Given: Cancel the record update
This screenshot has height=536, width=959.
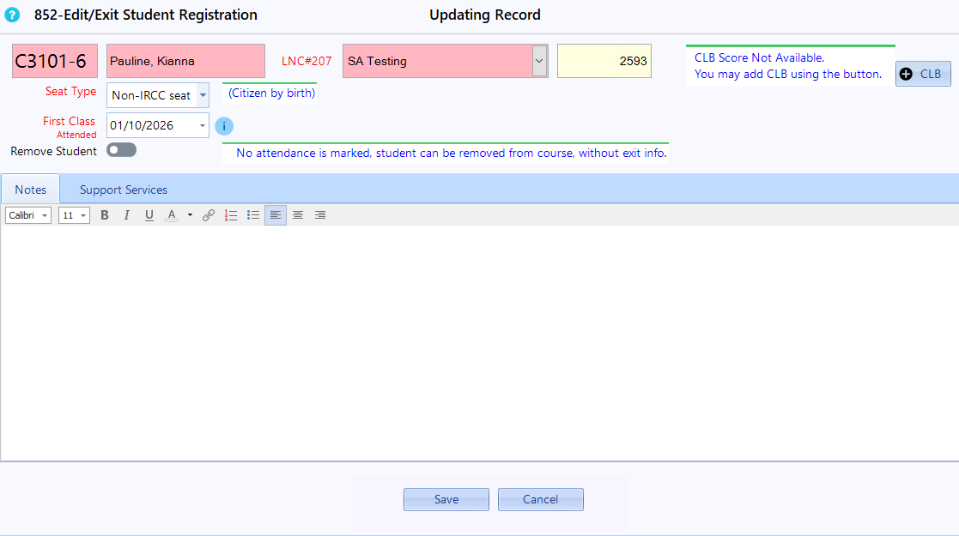Looking at the screenshot, I should point(541,499).
